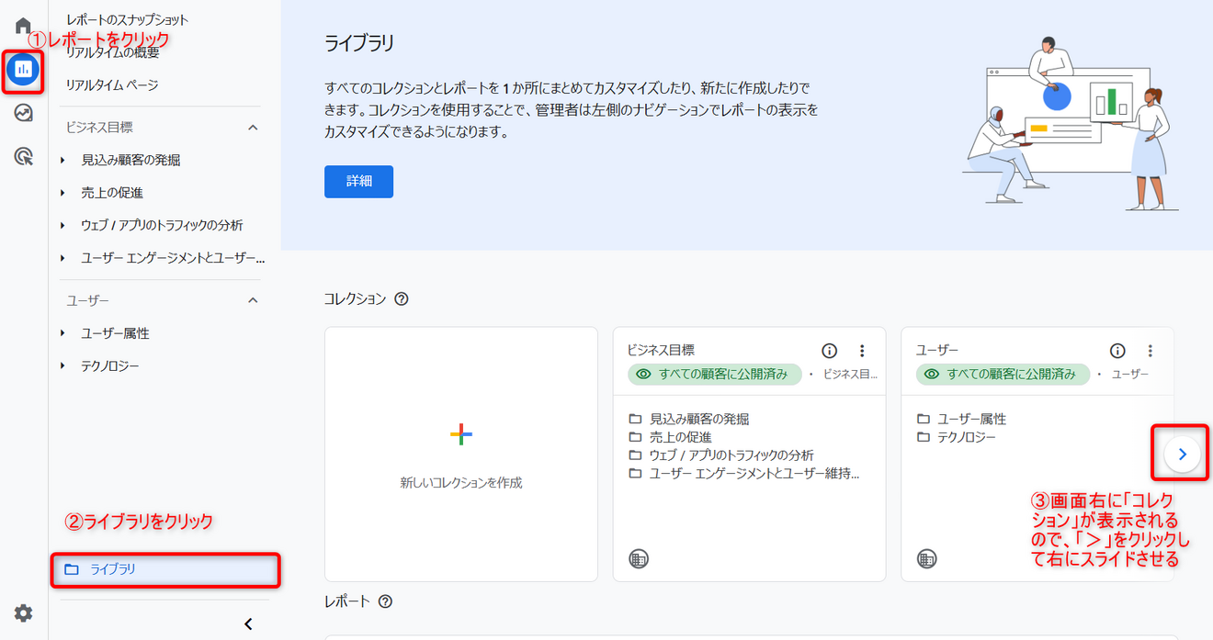The image size is (1213, 640).
Task: Click 見込み顧客の発掘 folder in ビジネス目標 card
Action: pos(698,419)
